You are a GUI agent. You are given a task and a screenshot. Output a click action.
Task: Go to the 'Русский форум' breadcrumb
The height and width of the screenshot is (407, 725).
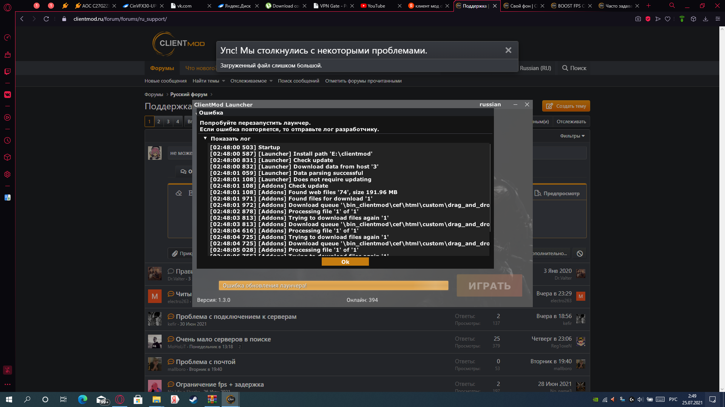(188, 95)
